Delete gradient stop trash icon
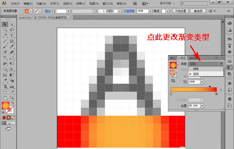The width and height of the screenshot is (234, 149). click(221, 90)
